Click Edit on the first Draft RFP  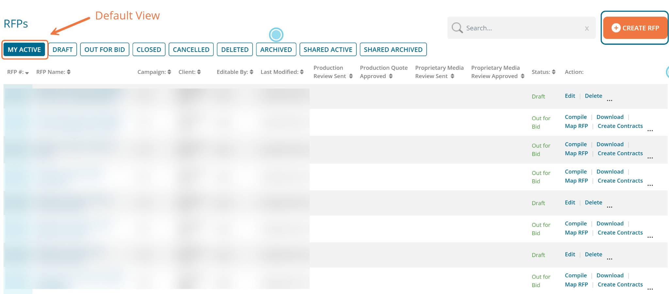(x=570, y=96)
